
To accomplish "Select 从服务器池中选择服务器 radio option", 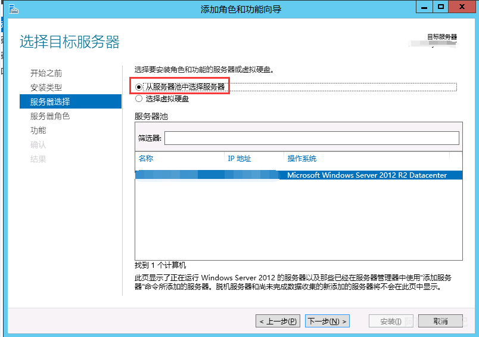I will point(139,87).
